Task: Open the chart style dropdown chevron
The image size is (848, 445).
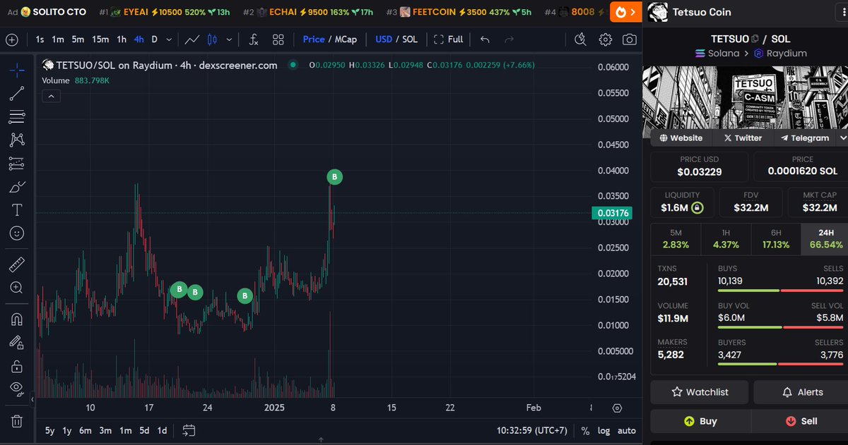Action: tap(229, 39)
